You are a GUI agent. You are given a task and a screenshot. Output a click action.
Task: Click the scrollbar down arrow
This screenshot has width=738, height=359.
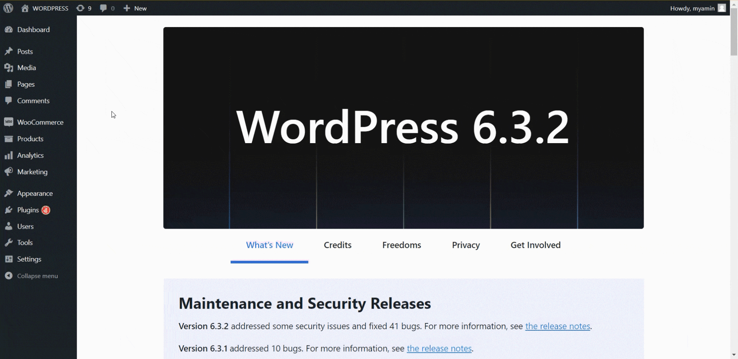(x=734, y=354)
